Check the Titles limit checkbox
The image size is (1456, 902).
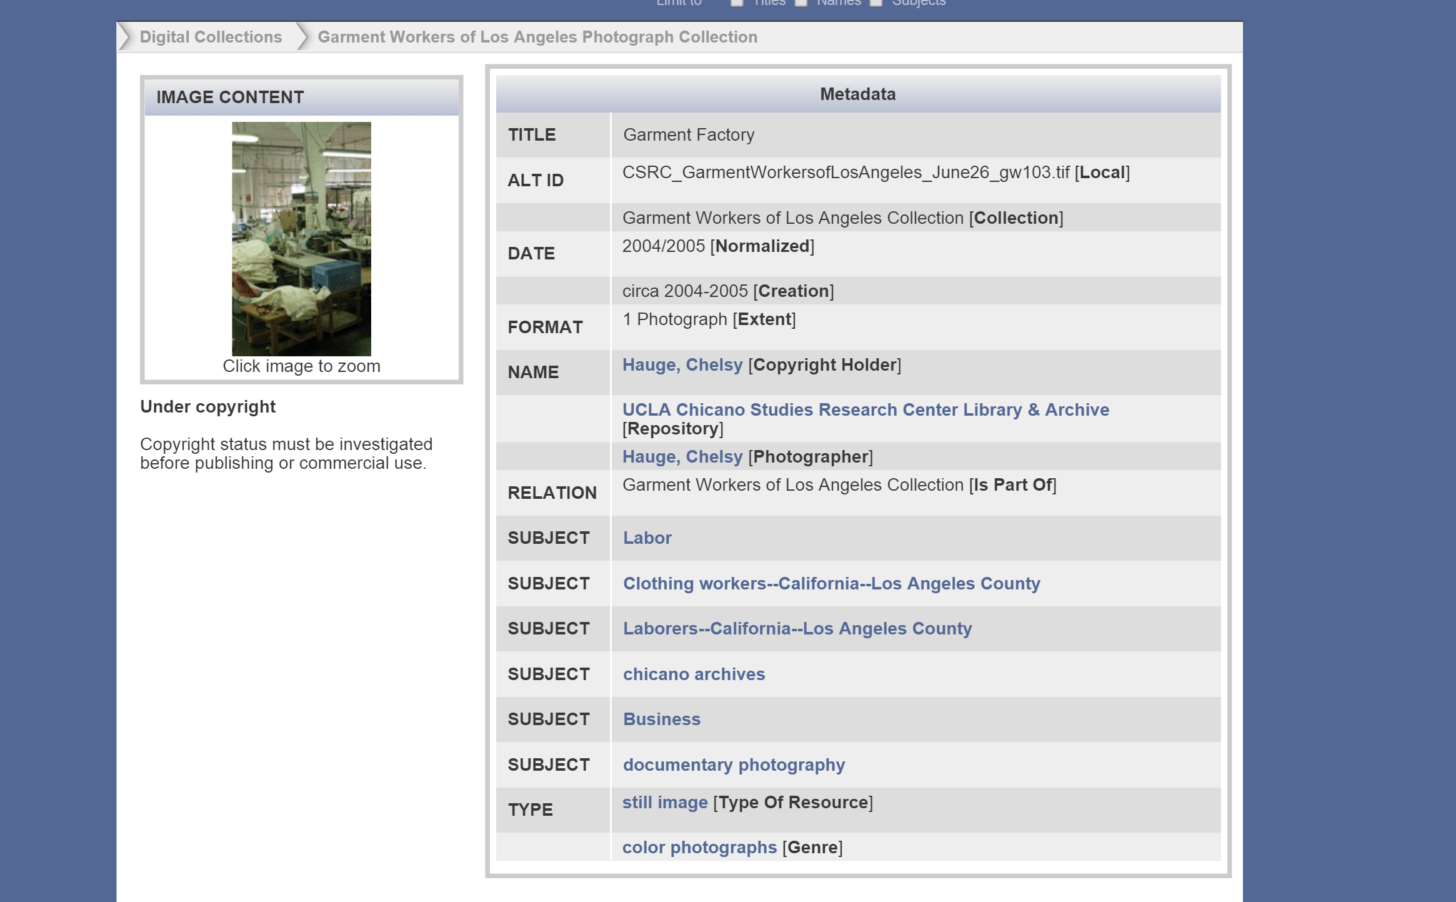[737, 3]
